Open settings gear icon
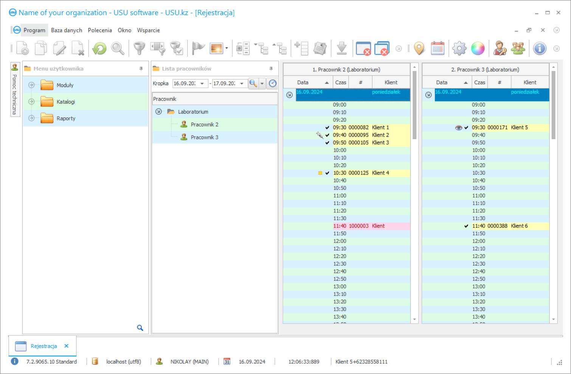The width and height of the screenshot is (571, 374). tap(459, 48)
